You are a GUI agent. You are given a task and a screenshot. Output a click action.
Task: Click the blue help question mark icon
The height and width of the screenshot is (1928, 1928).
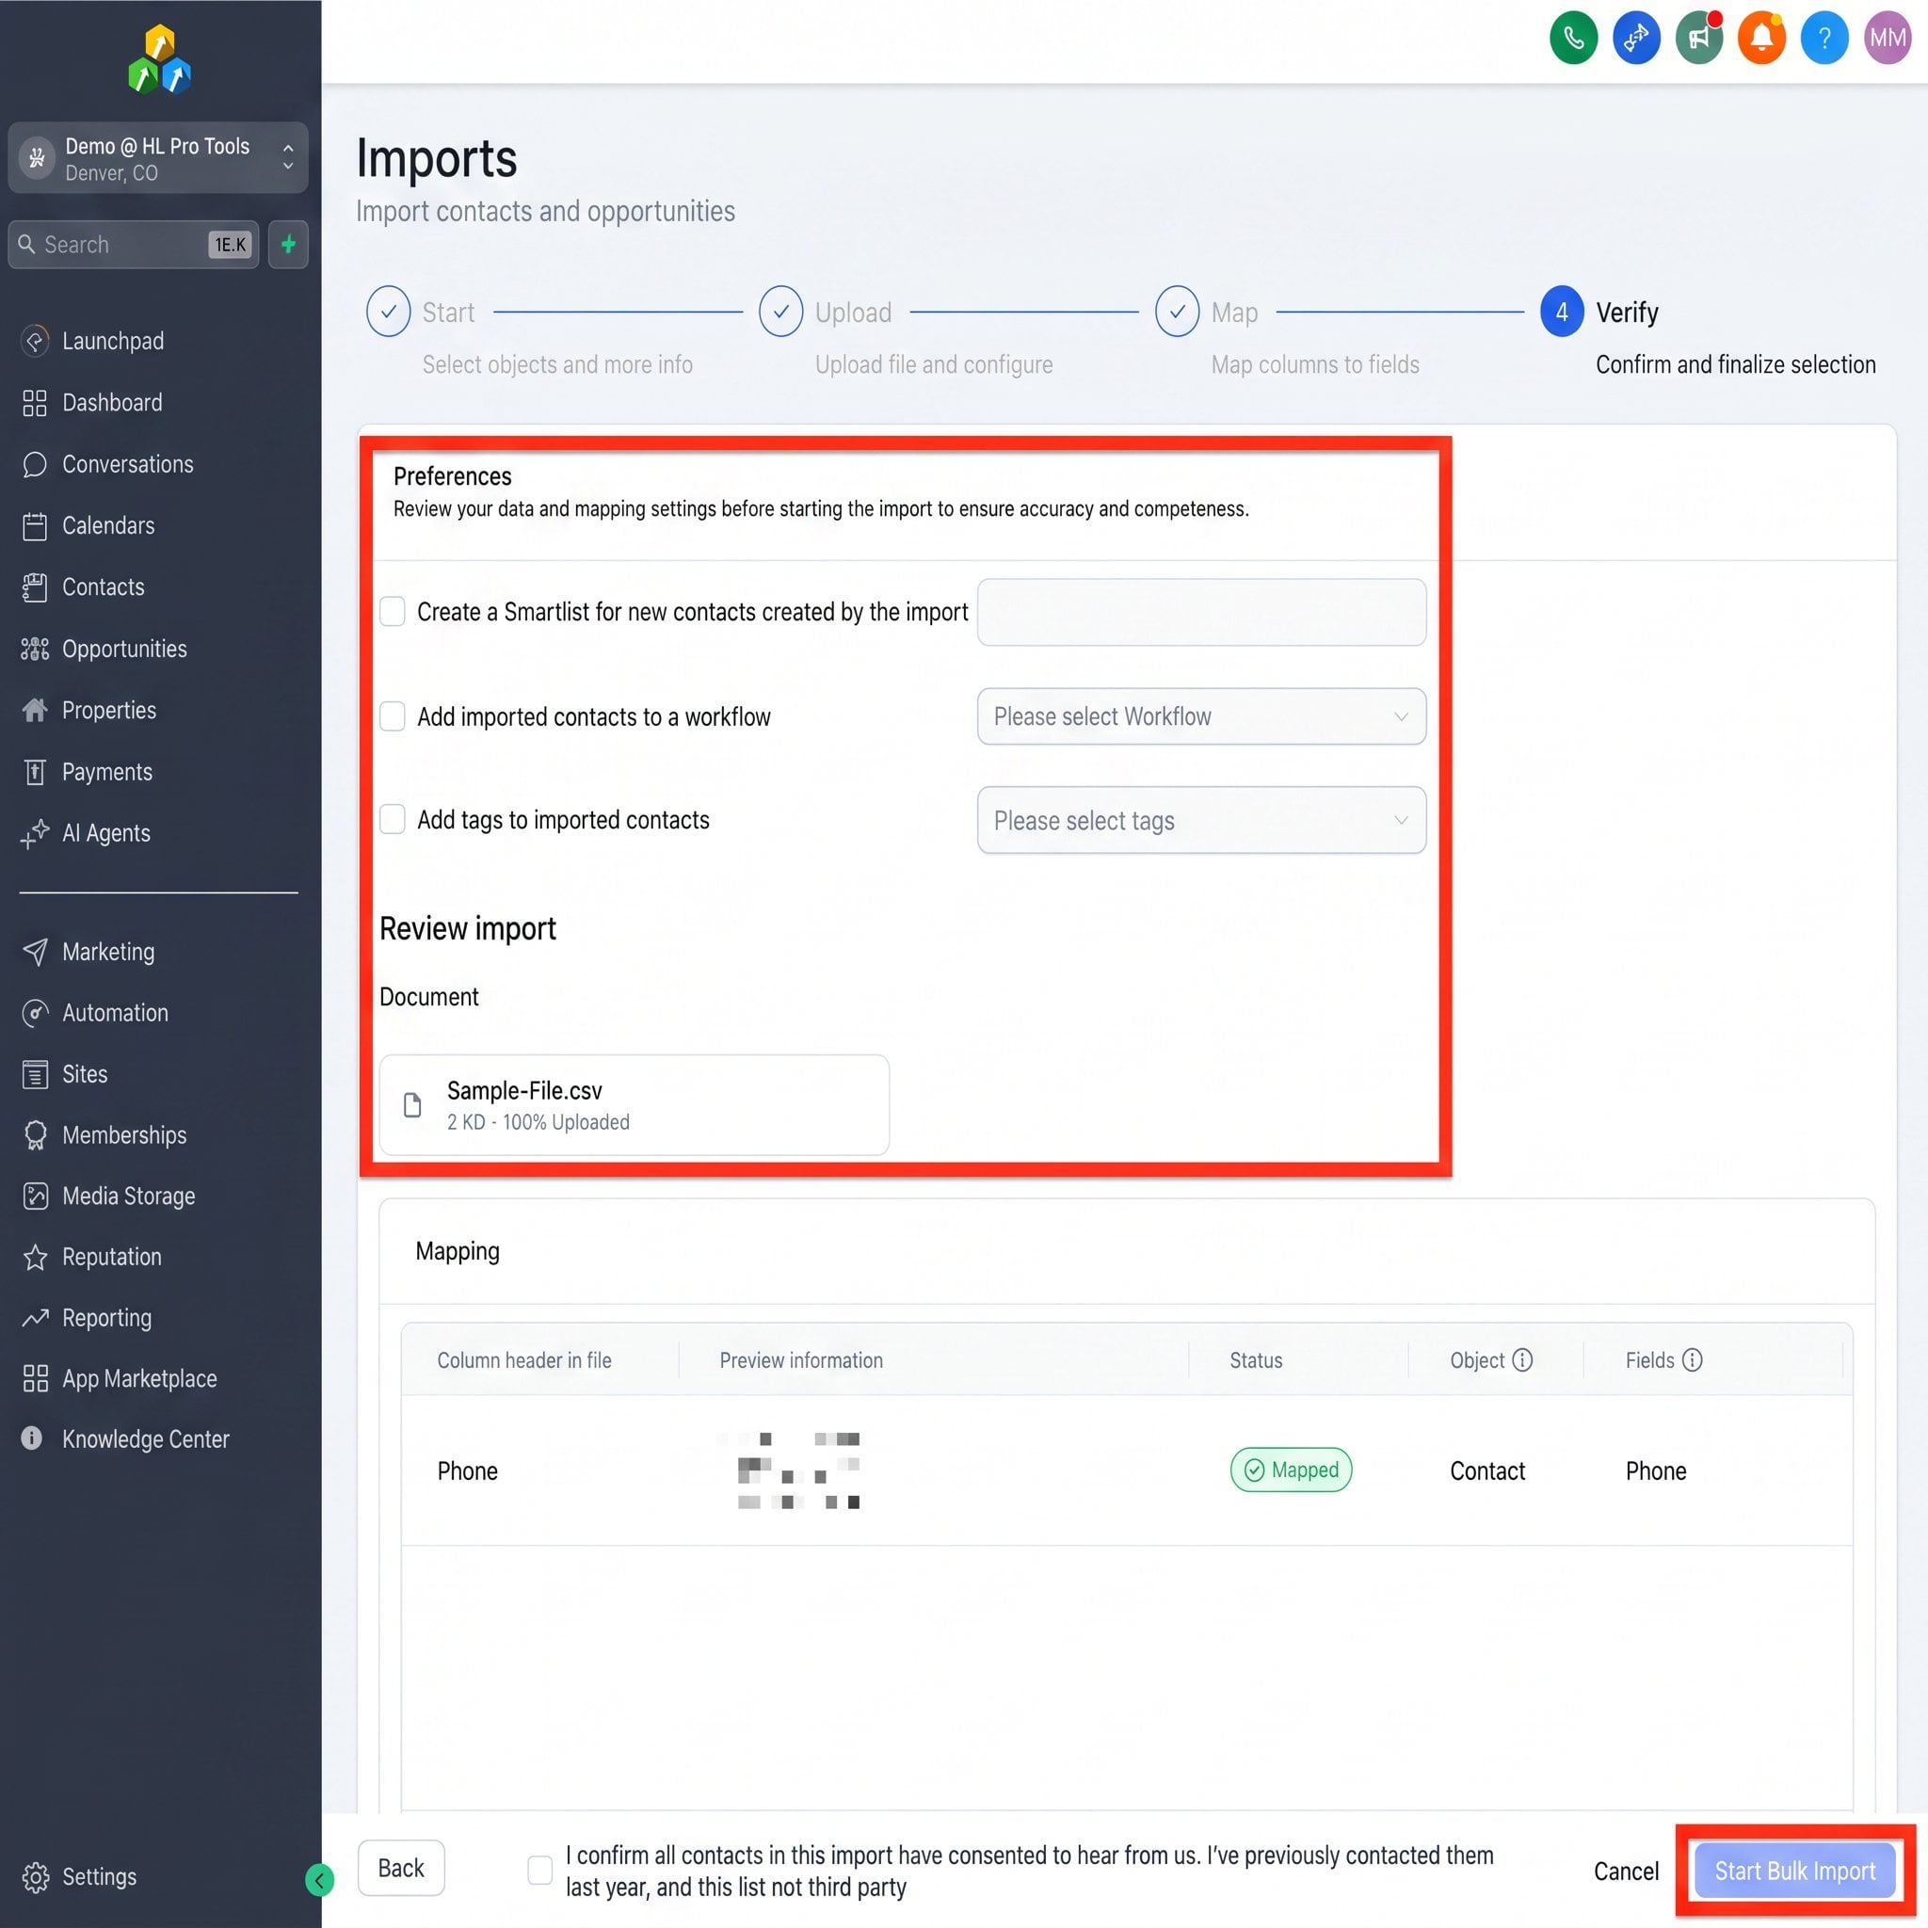[x=1824, y=39]
